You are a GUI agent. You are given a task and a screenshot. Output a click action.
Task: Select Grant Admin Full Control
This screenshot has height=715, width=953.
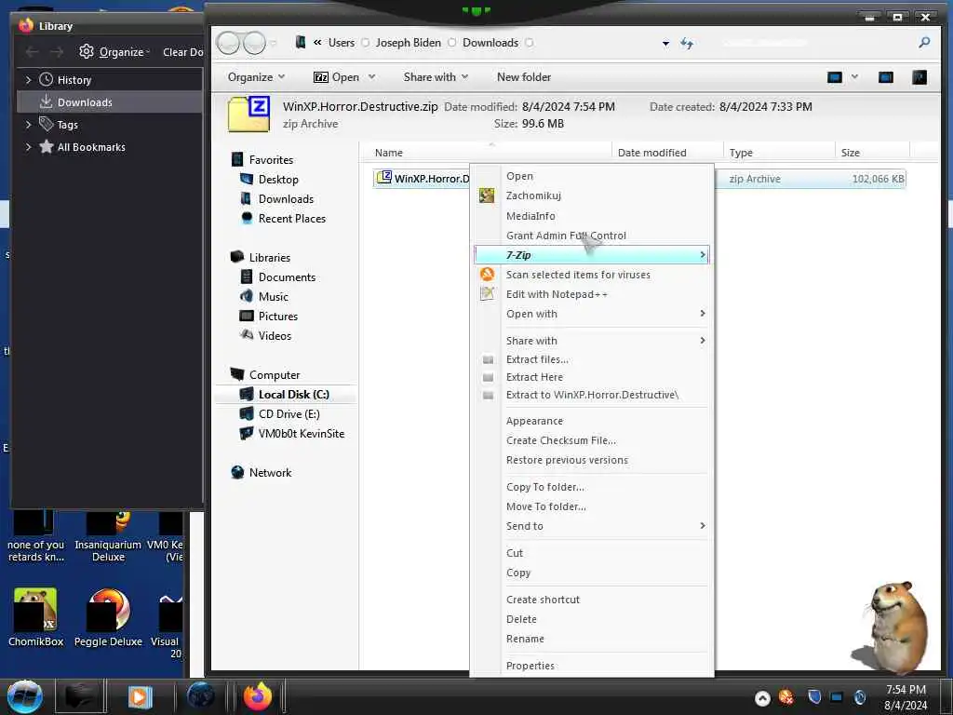[x=566, y=236]
